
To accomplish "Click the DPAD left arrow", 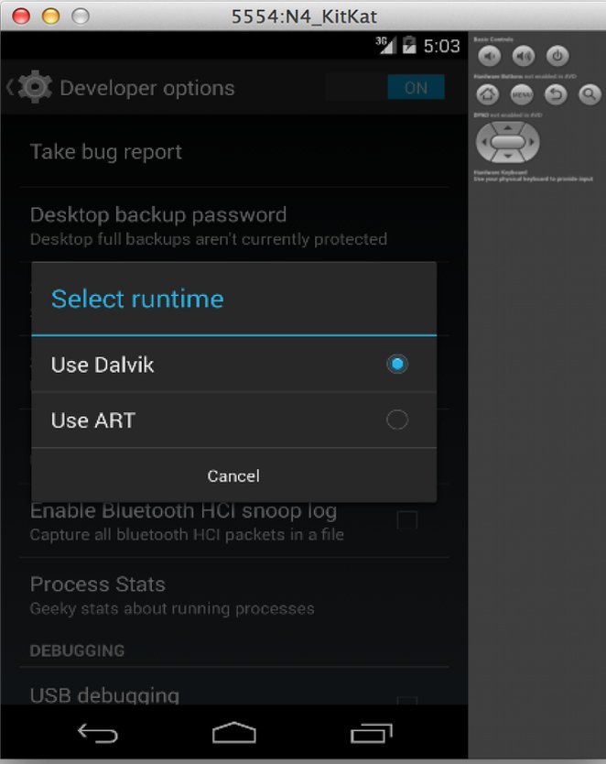I will point(483,142).
